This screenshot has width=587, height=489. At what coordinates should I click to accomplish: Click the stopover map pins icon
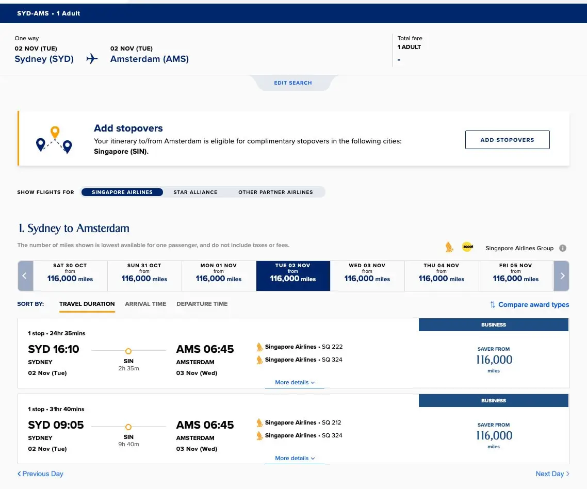(54, 140)
